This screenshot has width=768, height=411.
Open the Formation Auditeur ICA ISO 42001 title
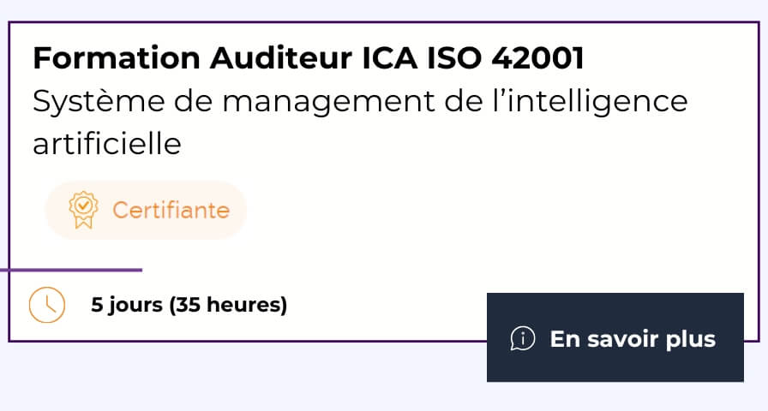[308, 58]
